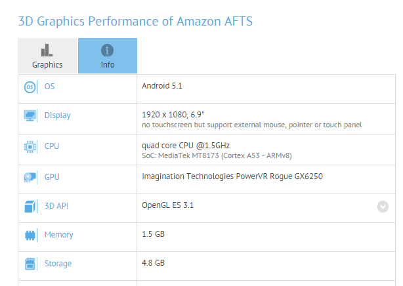The image size is (403, 286).
Task: Click the Storage label
Action: [58, 264]
